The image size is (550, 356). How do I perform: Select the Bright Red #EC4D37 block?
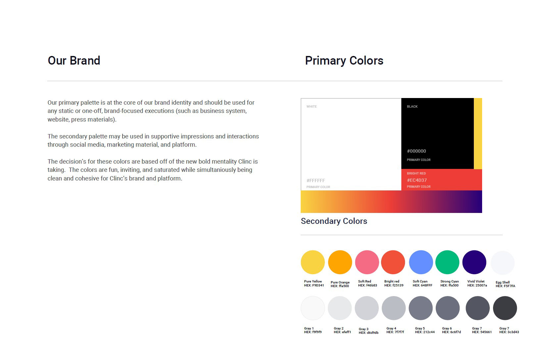coord(442,180)
